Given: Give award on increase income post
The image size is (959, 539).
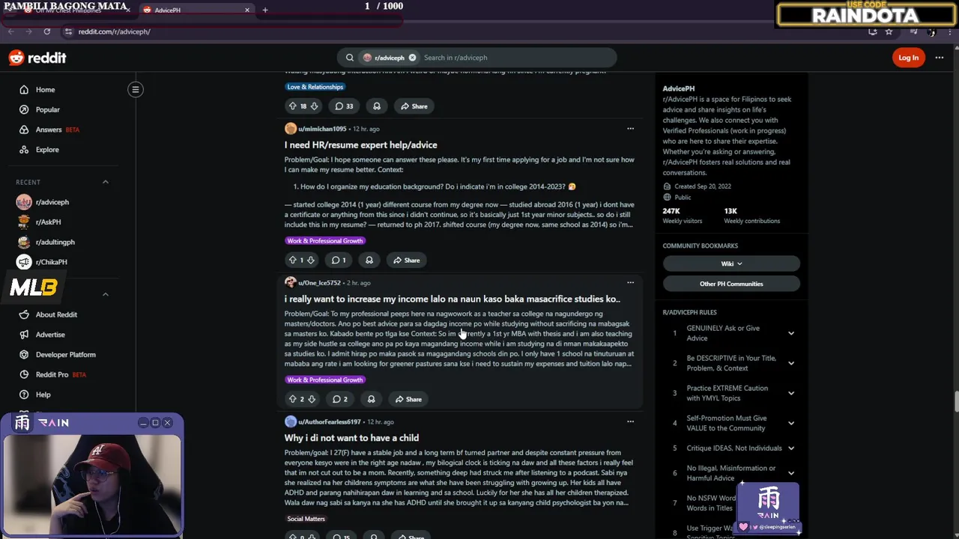Looking at the screenshot, I should pos(371,399).
